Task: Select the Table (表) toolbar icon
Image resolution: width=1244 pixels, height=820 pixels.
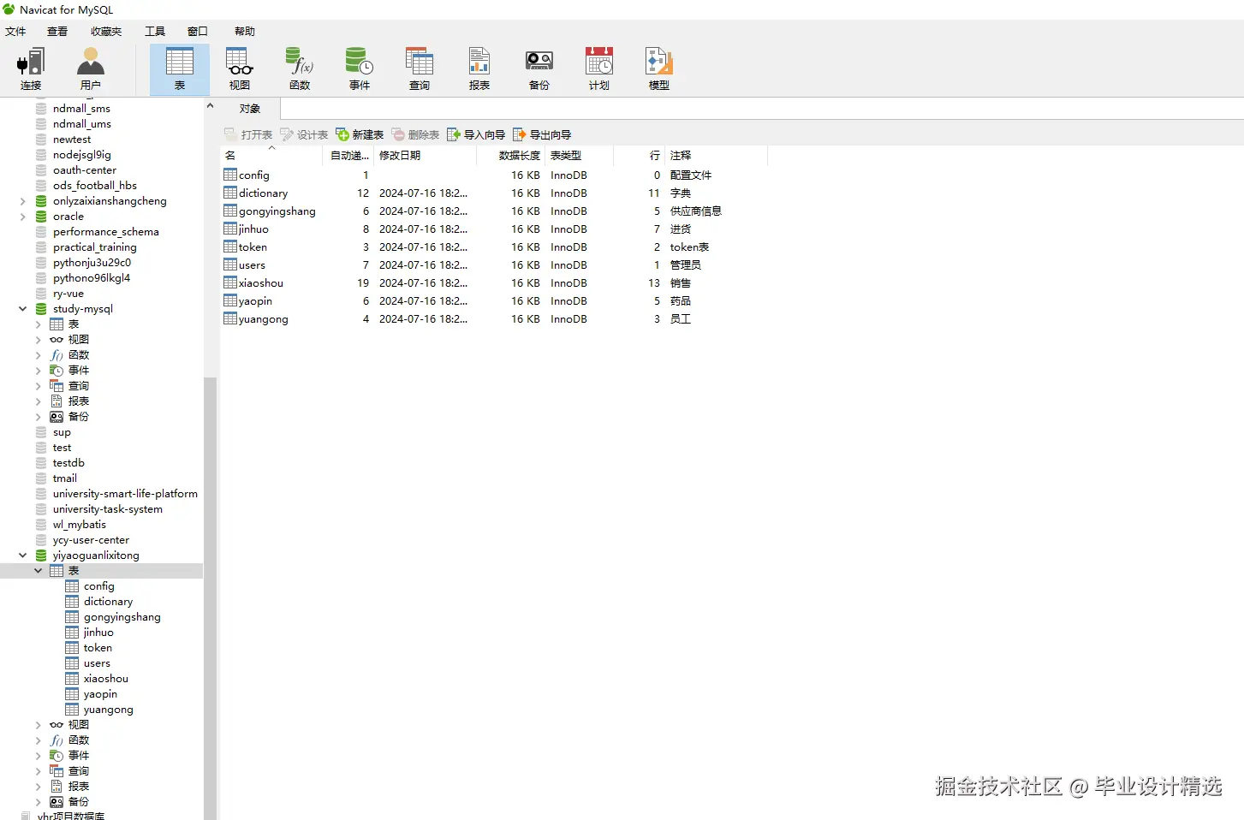Action: (180, 69)
